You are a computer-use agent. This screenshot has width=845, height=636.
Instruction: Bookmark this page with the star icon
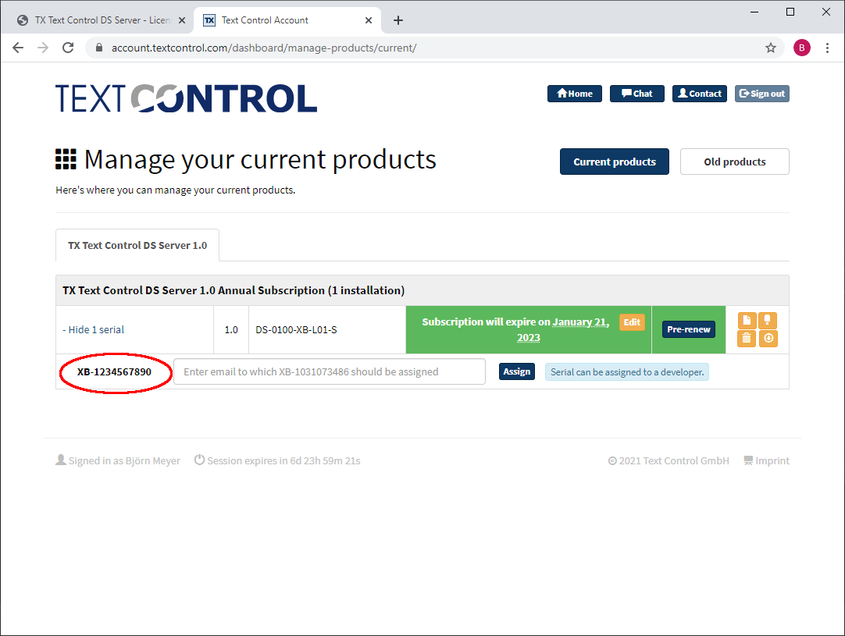[771, 48]
